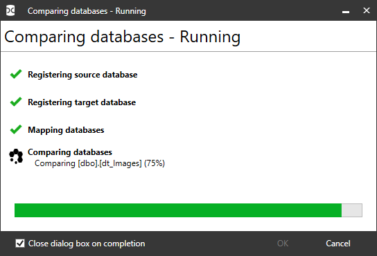Select the Registering source database step
377x256 pixels.
pos(82,75)
